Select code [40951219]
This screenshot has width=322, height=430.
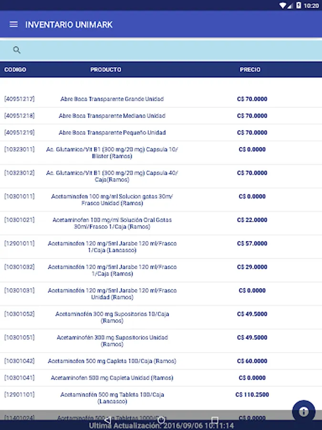point(20,132)
